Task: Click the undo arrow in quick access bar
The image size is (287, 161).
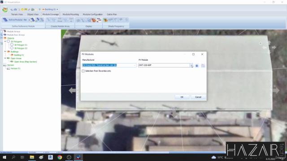Action: point(12,9)
